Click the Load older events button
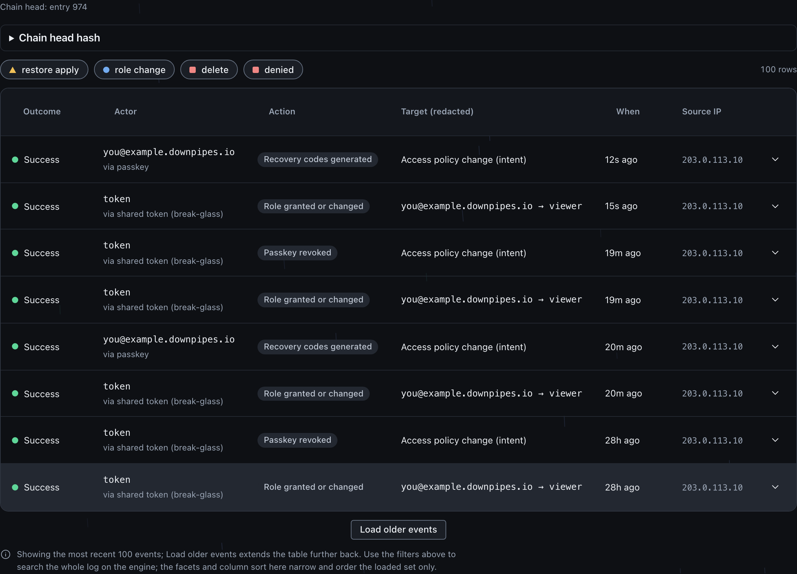The width and height of the screenshot is (797, 574). coord(398,529)
